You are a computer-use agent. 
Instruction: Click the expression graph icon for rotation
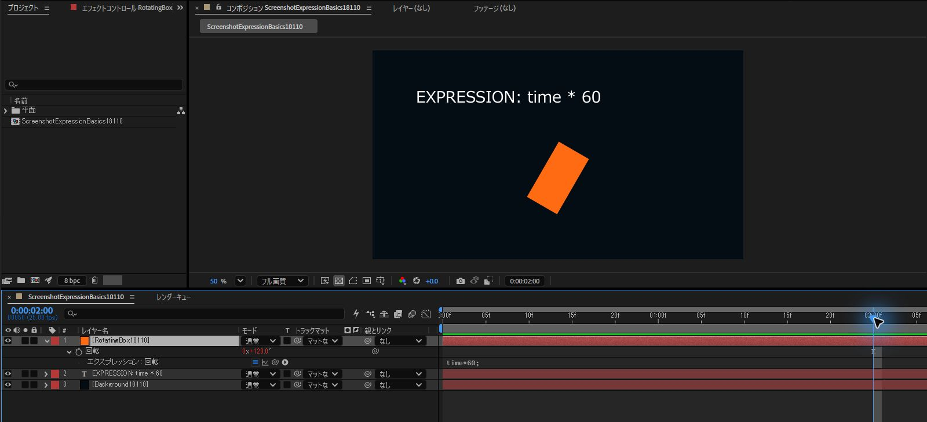tap(265, 362)
